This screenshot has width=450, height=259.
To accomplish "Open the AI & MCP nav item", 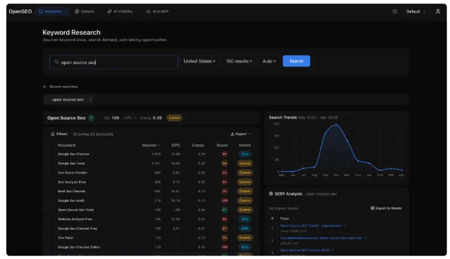I will (x=157, y=11).
